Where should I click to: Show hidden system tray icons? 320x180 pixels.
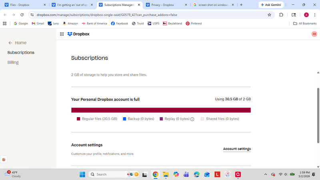(x=266, y=174)
